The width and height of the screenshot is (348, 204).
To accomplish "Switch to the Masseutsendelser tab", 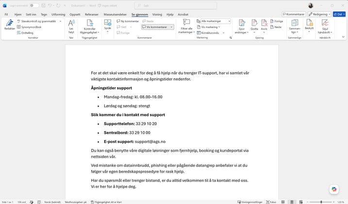I will tap(115, 15).
